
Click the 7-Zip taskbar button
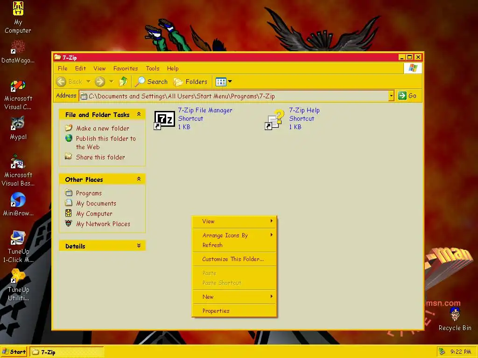coord(66,352)
